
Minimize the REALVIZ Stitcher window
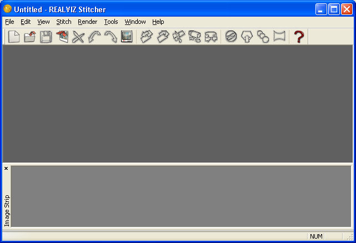click(321, 9)
